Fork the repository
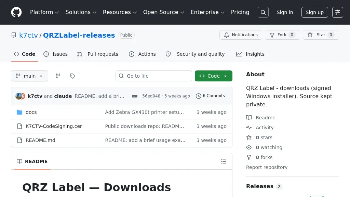The width and height of the screenshot is (350, 197). click(x=282, y=35)
